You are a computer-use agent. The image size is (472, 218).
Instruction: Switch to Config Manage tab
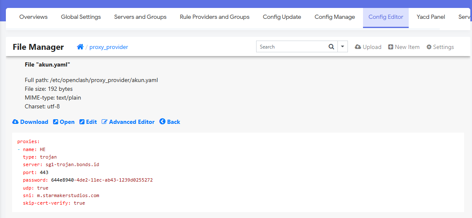(x=335, y=17)
